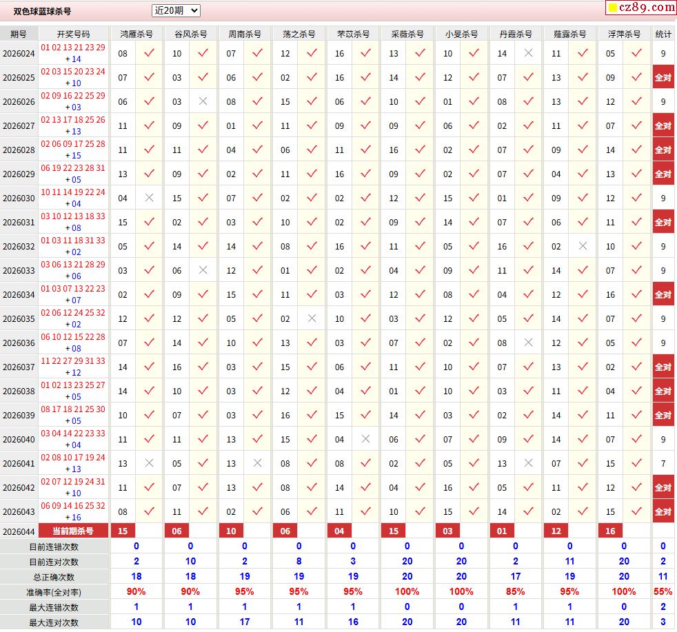Select the 目前连错次数 row label

(x=54, y=547)
